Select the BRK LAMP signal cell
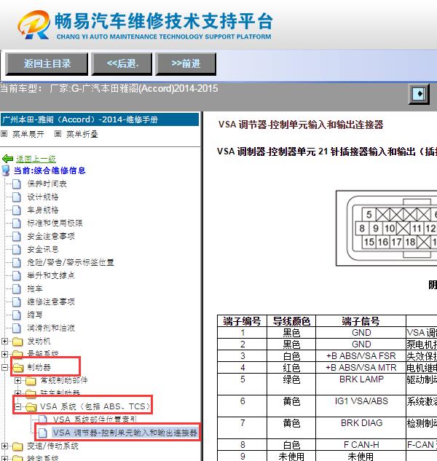This screenshot has width=437, height=461. (361, 384)
